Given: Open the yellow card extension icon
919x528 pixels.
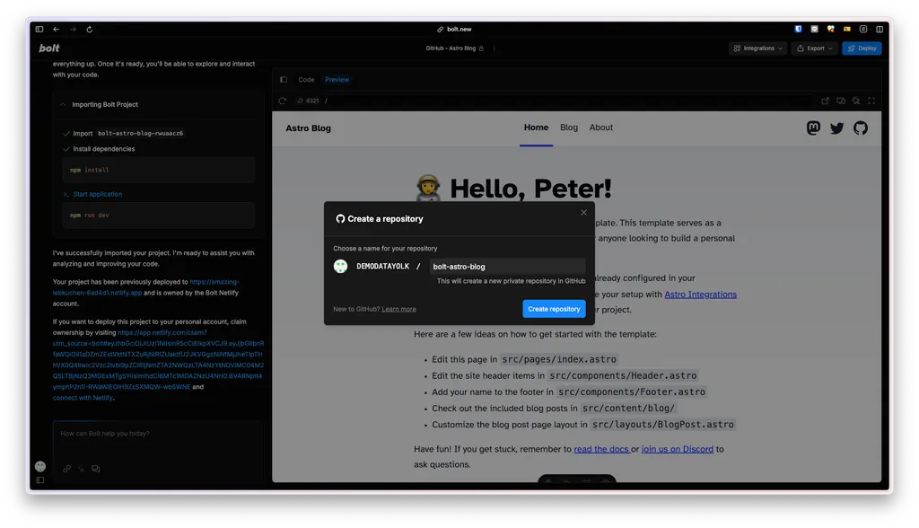Looking at the screenshot, I should point(847,29).
